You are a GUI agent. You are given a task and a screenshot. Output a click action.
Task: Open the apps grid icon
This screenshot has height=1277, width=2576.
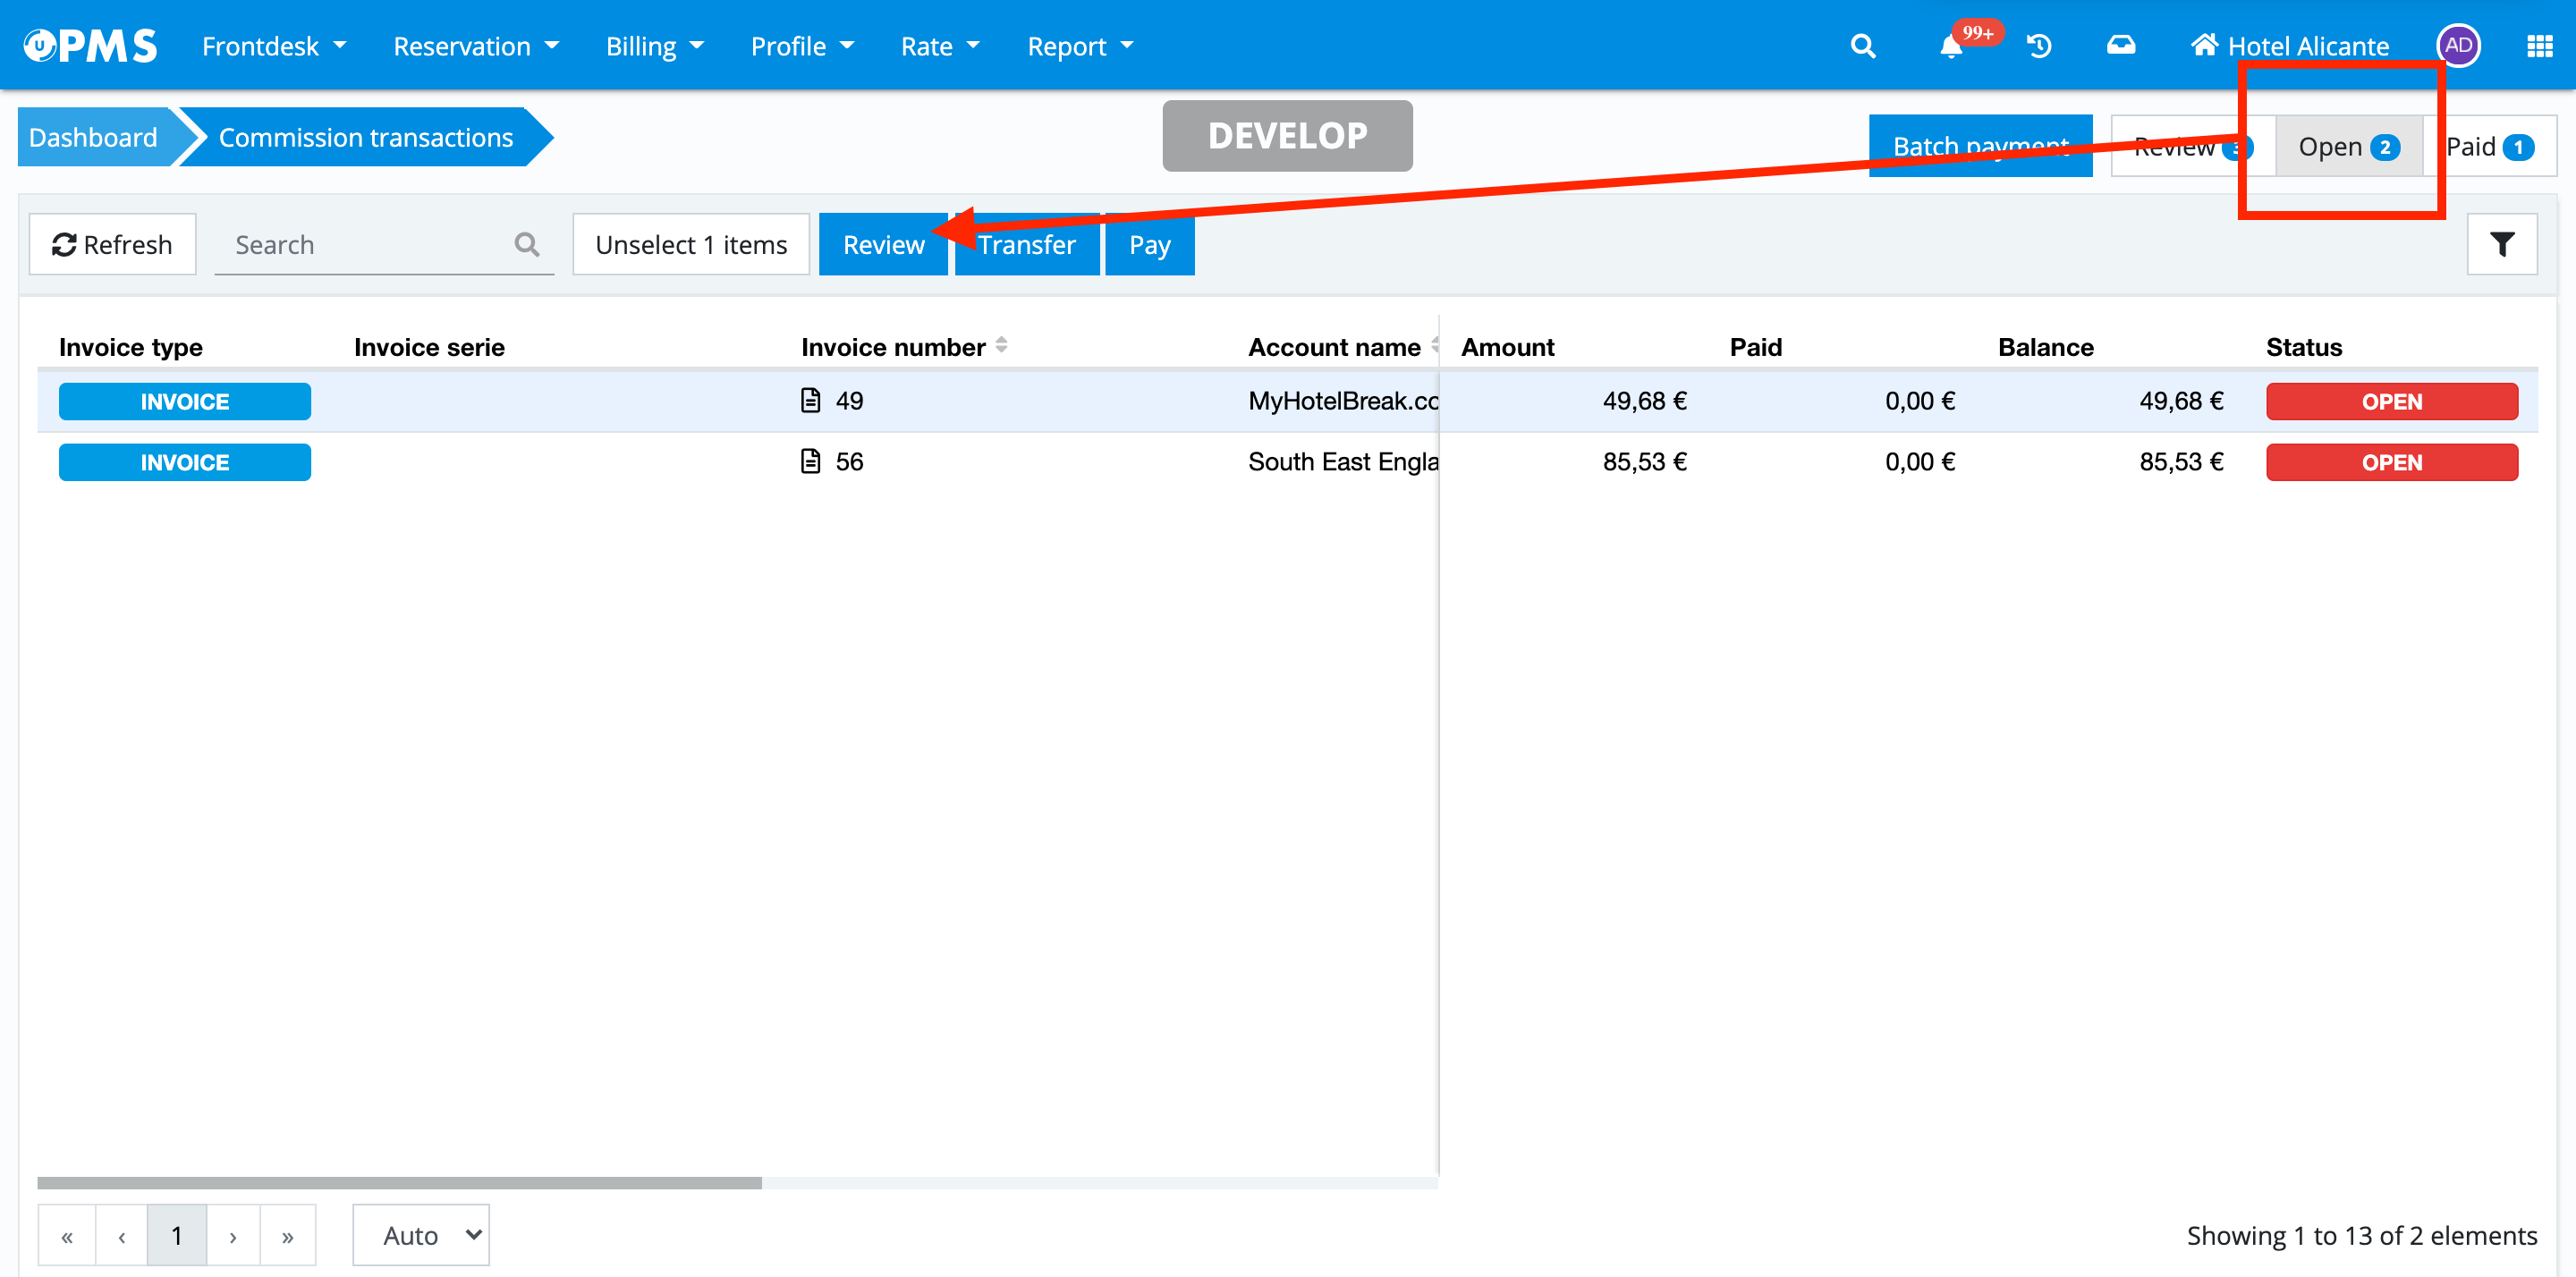2539,46
